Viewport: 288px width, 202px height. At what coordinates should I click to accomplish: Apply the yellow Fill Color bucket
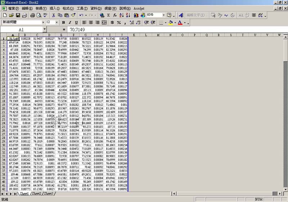[171, 22]
